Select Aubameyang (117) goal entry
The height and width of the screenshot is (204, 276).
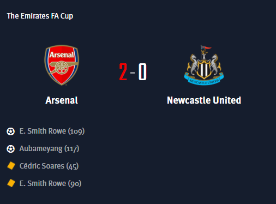[49, 149]
